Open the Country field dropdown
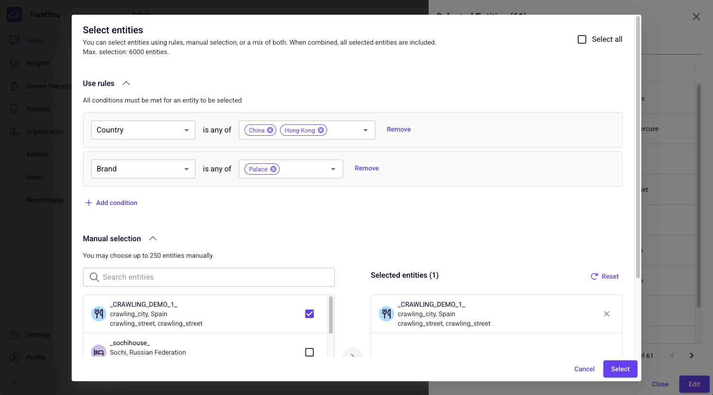The image size is (713, 395). point(143,130)
